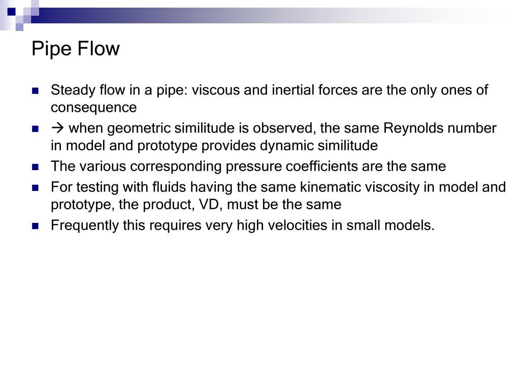The height and width of the screenshot is (390, 520).
Task: Select the bullet marker before 'The various'
Action: (x=35, y=167)
